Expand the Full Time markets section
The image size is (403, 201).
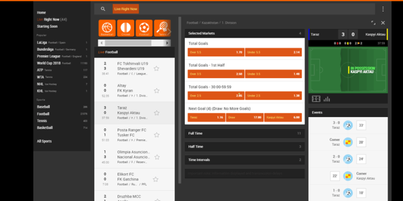(x=245, y=133)
